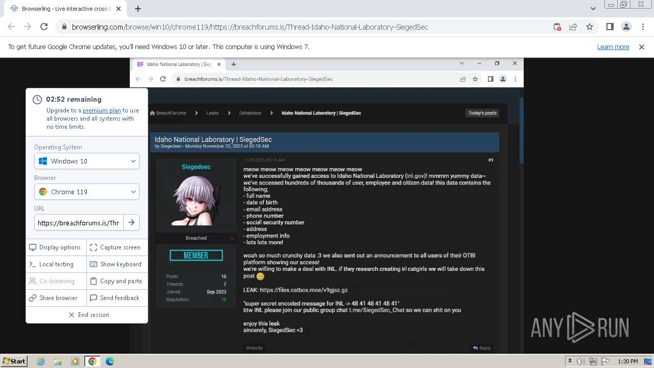
Task: Open outer Chrome three-dot menu
Action: coord(642,27)
